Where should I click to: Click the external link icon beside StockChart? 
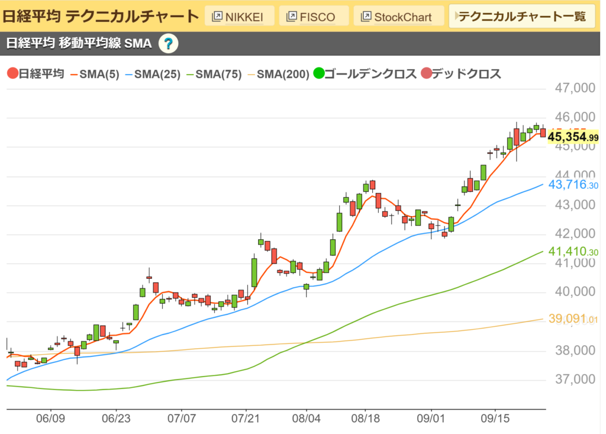click(x=366, y=17)
